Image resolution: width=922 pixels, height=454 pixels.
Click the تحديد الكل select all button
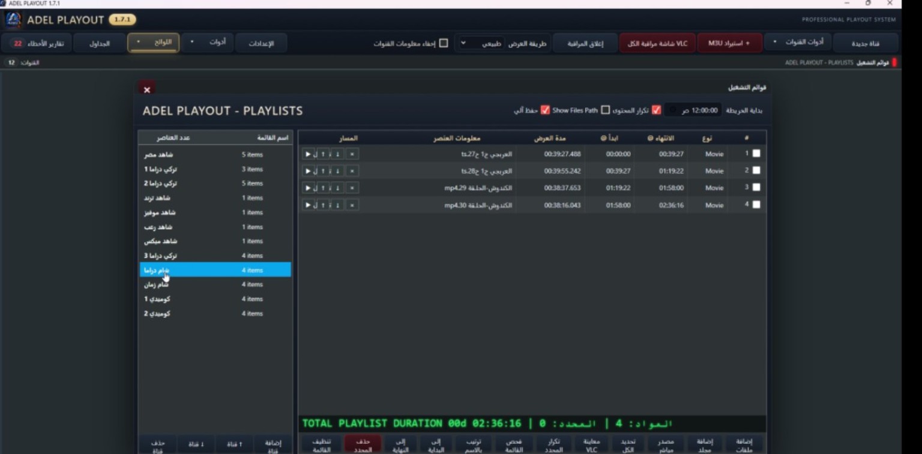point(627,445)
